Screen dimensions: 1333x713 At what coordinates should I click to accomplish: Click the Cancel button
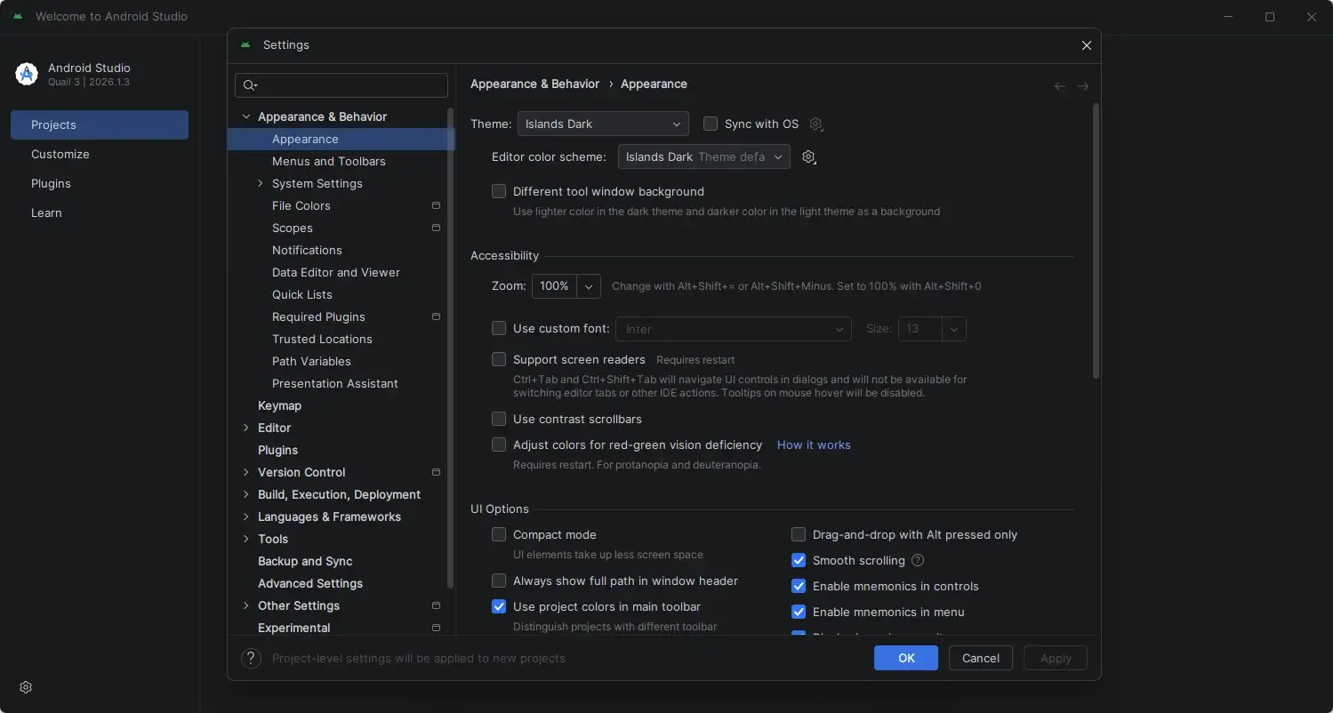pyautogui.click(x=981, y=658)
